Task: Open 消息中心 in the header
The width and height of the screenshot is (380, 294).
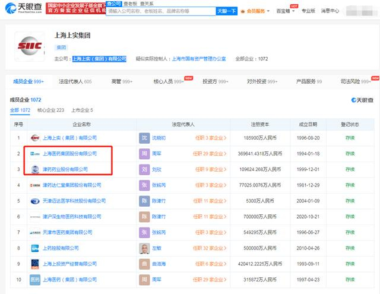Action: 330,11
